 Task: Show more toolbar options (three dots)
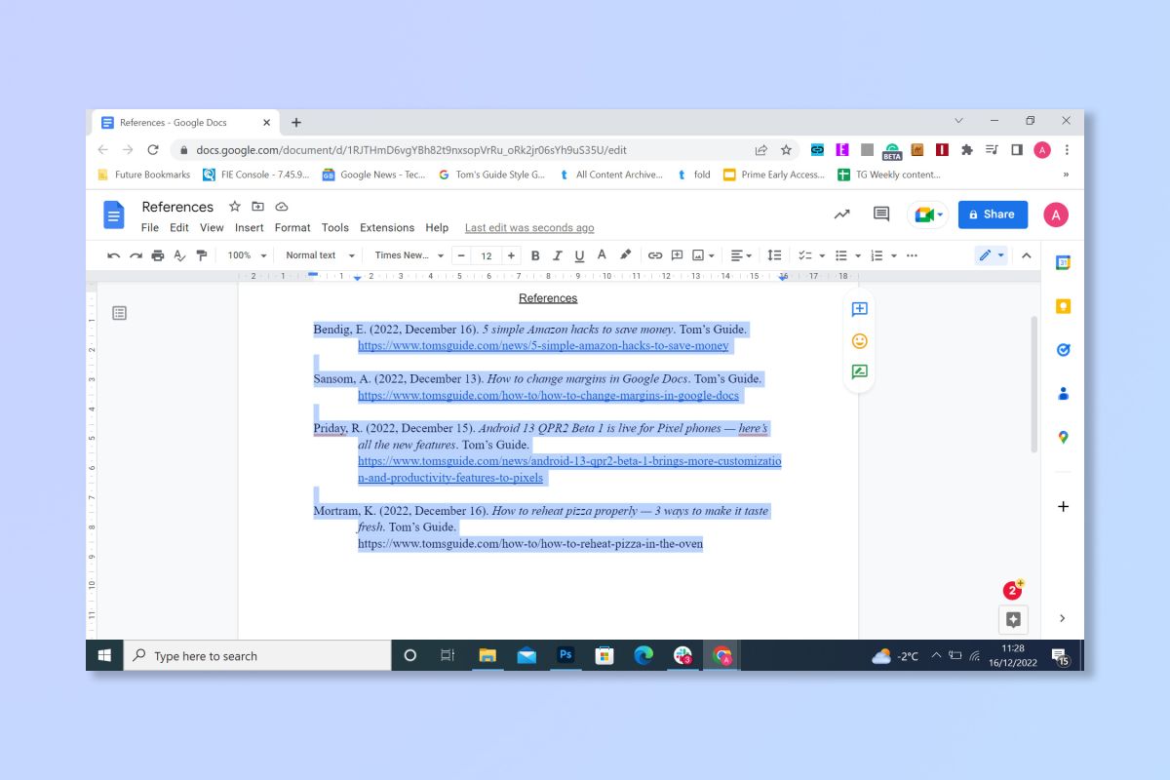pos(912,255)
